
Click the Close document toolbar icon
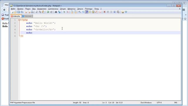coord(26,12)
